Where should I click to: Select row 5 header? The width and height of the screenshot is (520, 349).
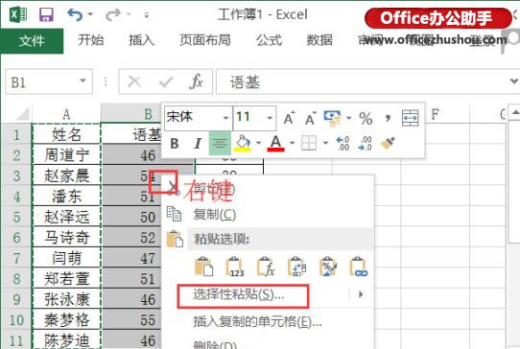coord(16,217)
